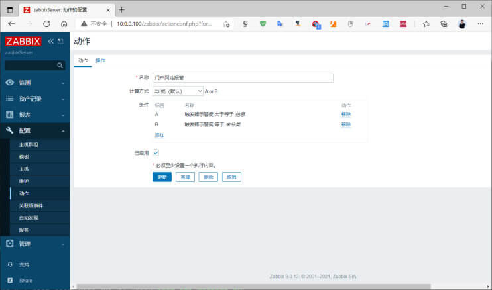The image size is (492, 290).
Task: Click the 删除 delete button
Action: (208, 177)
